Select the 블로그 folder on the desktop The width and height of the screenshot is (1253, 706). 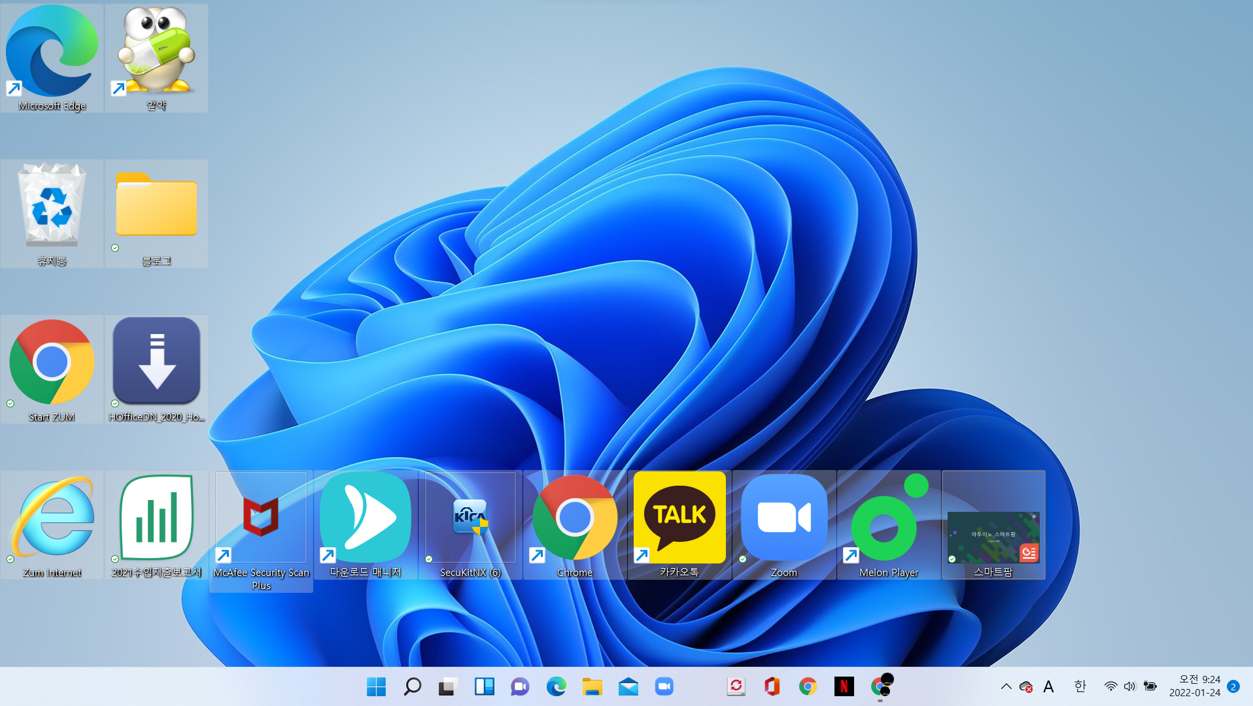point(156,214)
